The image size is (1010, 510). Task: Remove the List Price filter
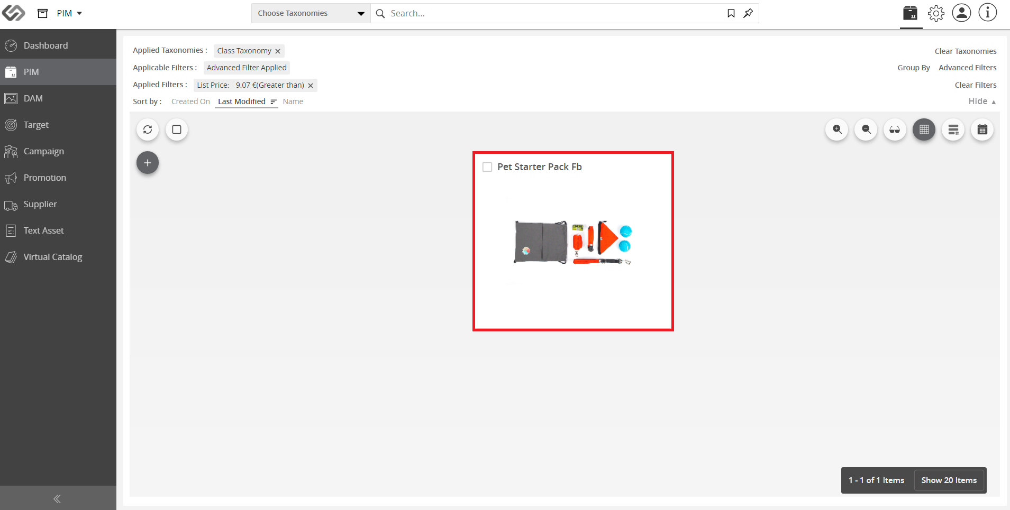tap(311, 86)
